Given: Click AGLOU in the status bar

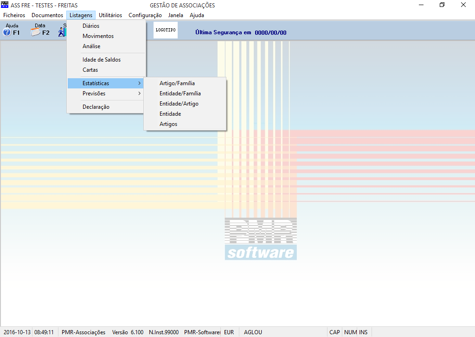Looking at the screenshot, I should pyautogui.click(x=253, y=332).
